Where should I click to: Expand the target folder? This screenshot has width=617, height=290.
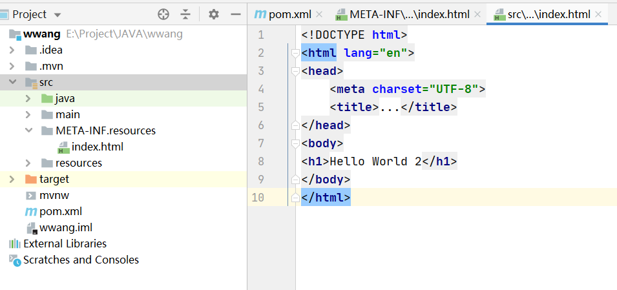pyautogui.click(x=12, y=179)
